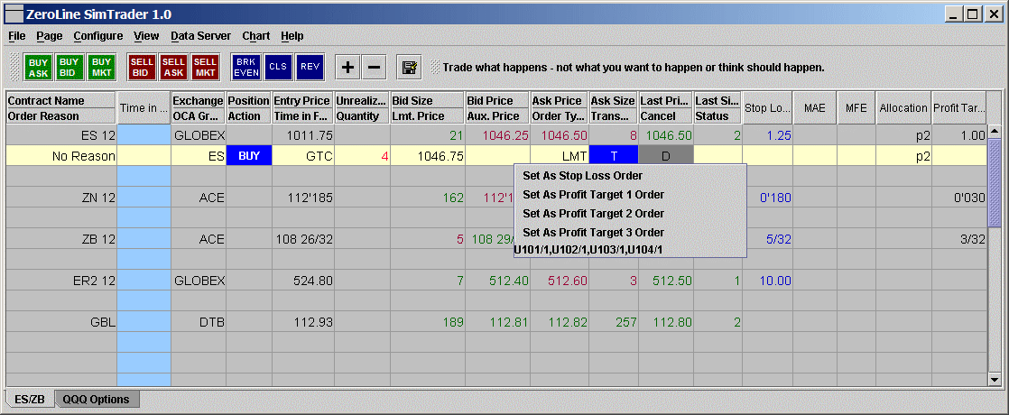The image size is (1009, 415).
Task: Open the Chart menu
Action: coord(256,36)
